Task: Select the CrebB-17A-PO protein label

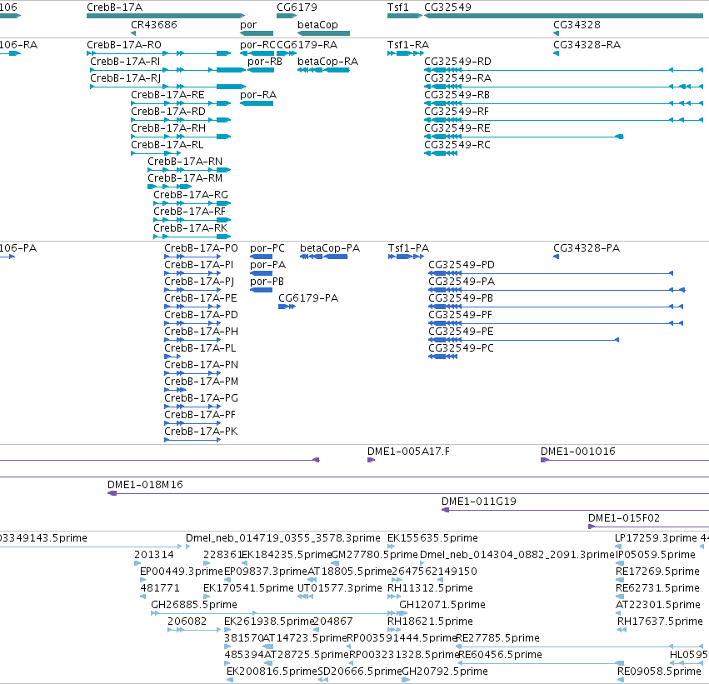Action: tap(202, 248)
